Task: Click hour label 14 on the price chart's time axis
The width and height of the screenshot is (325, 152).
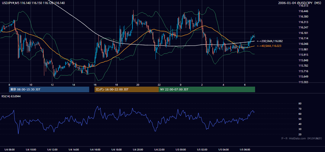Action: click(73, 85)
